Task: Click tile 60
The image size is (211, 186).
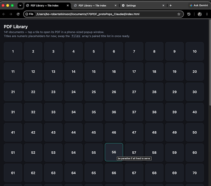Action: coord(195,153)
